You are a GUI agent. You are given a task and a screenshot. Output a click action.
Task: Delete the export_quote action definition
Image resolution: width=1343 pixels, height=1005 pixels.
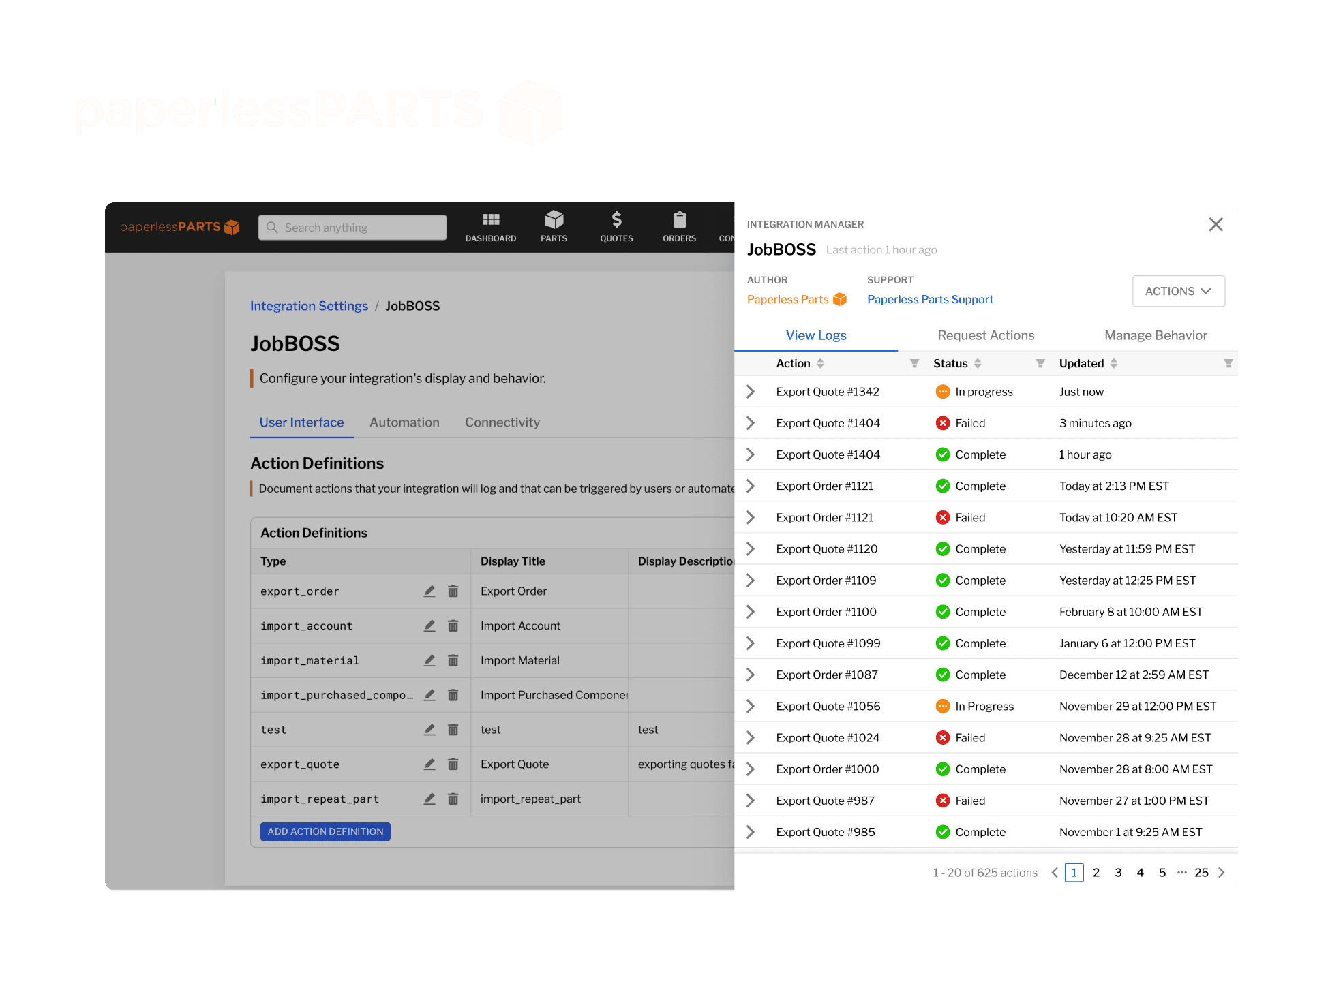(453, 764)
